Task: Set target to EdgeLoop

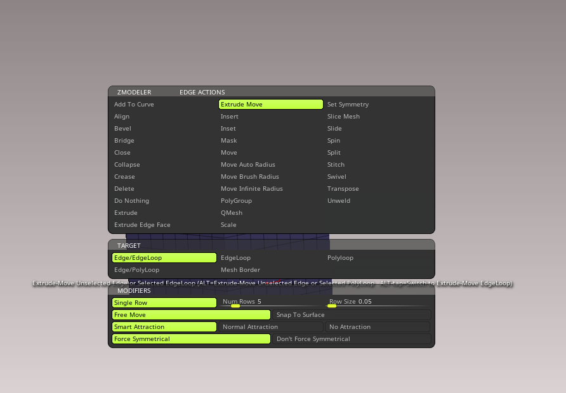Action: point(235,258)
